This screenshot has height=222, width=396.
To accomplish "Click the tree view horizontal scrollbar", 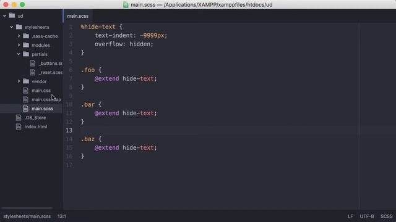I will point(27,208).
